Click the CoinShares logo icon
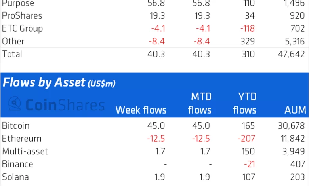 click(15, 104)
